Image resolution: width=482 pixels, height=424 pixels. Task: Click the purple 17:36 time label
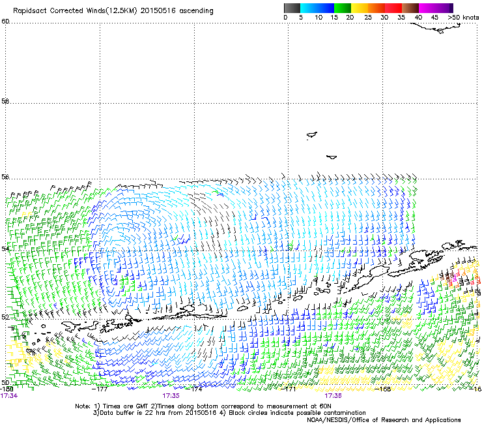[333, 396]
